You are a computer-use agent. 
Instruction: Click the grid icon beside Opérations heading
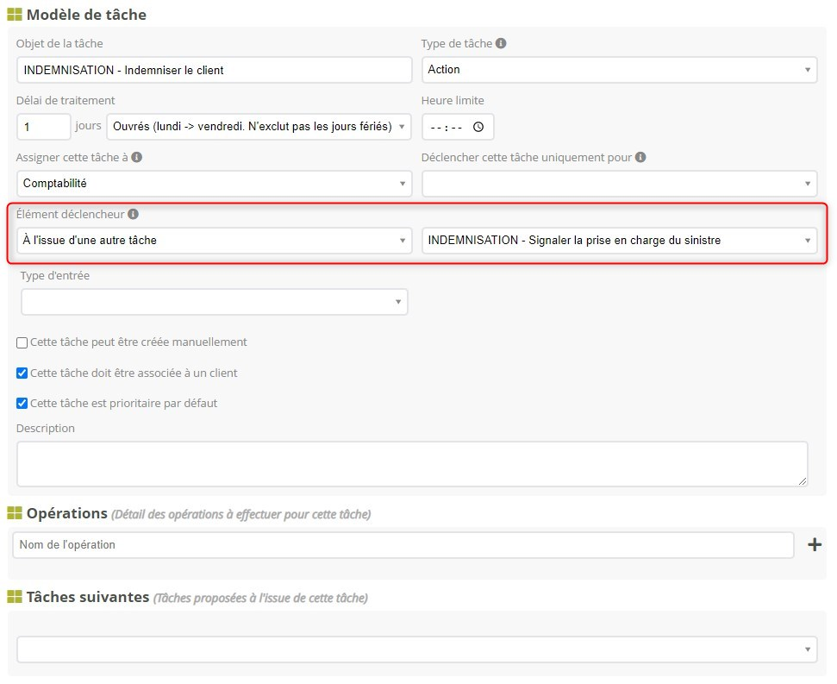coord(15,513)
